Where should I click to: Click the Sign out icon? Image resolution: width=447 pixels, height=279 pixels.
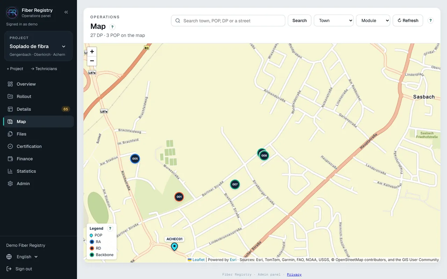9,269
